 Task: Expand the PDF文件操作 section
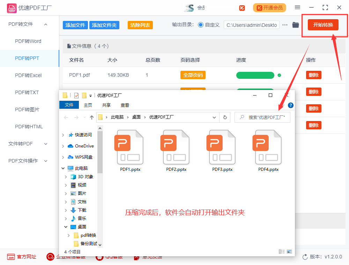click(x=46, y=161)
